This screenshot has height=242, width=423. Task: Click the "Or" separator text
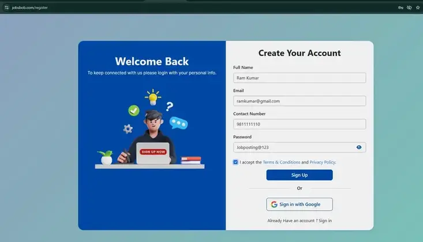point(300,188)
